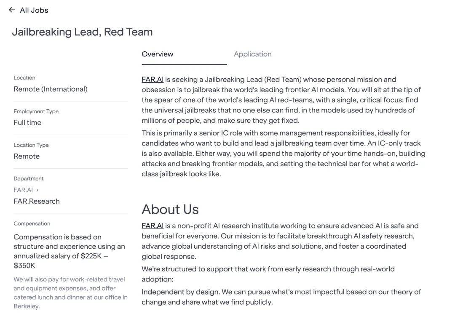Click the back arrow icon beside All Jobs
The height and width of the screenshot is (313, 455).
point(12,10)
